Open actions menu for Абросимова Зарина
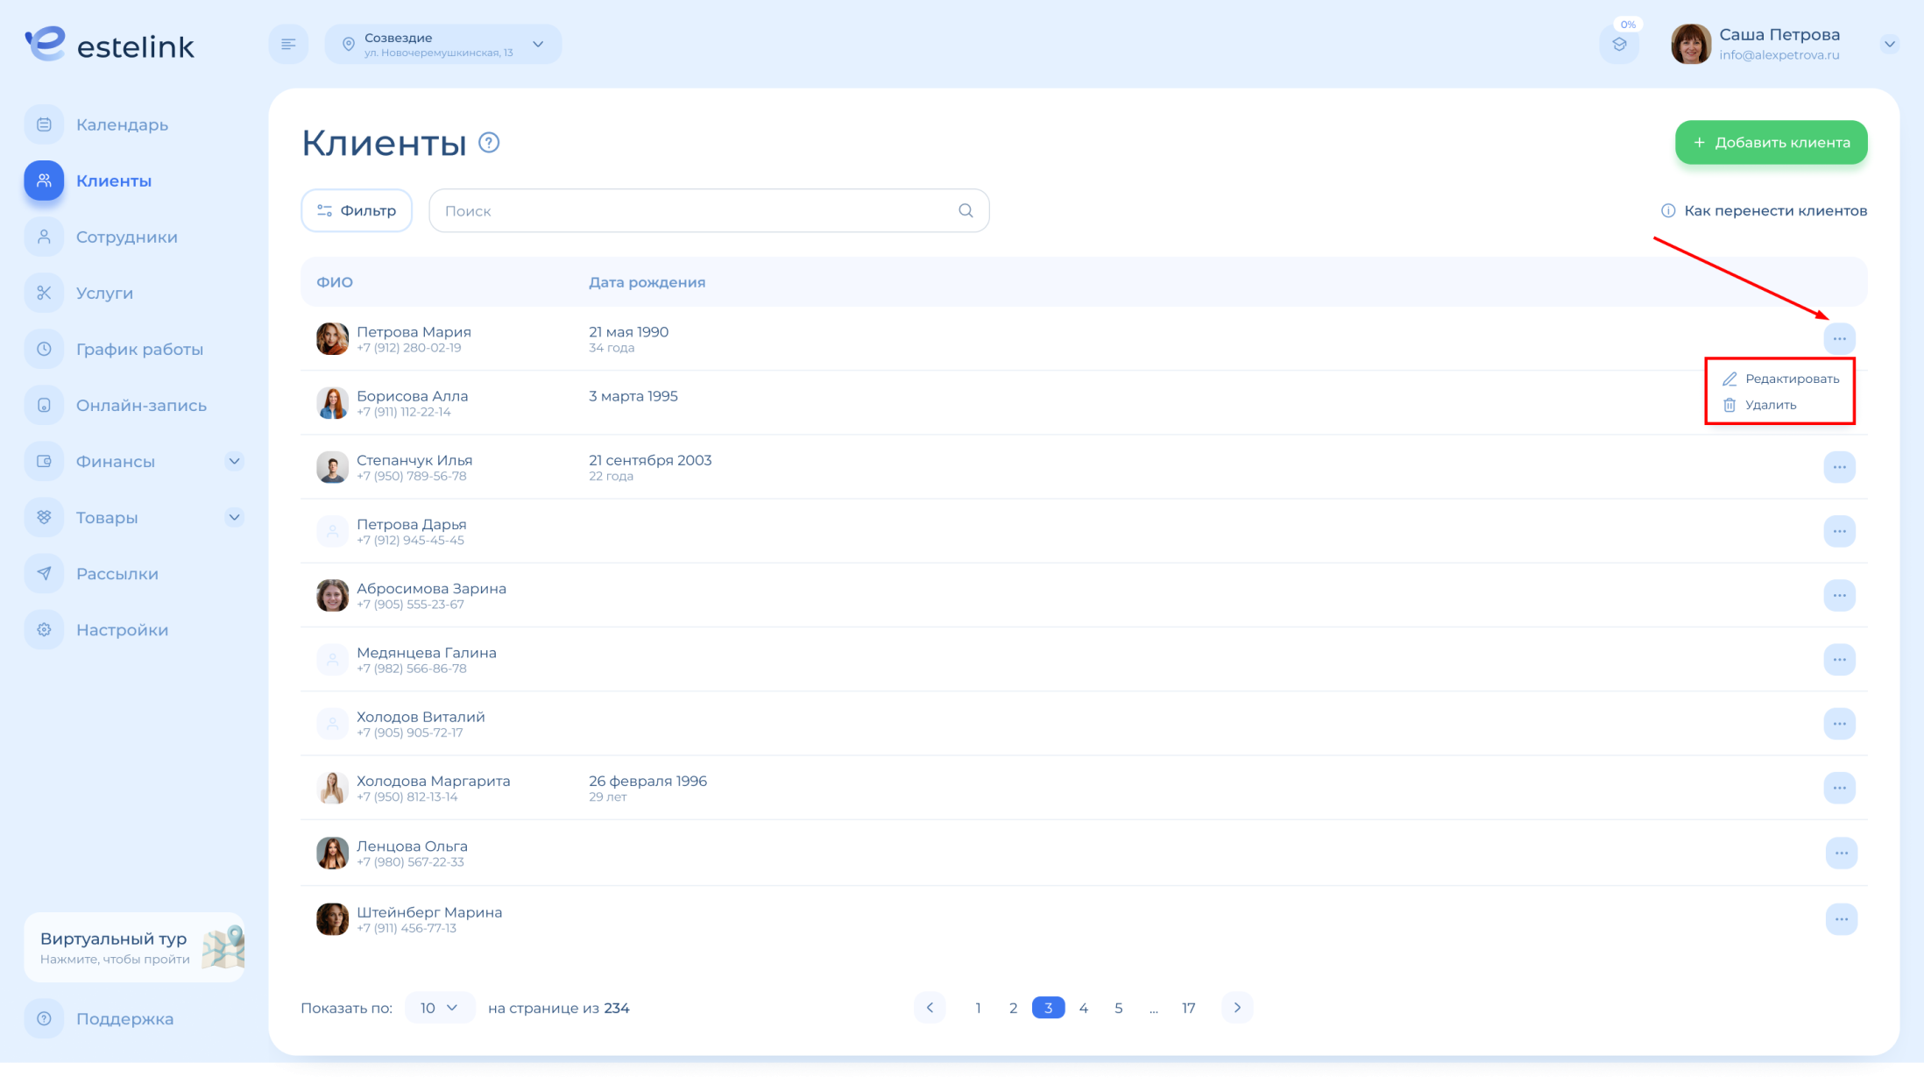This screenshot has height=1084, width=1924. pyautogui.click(x=1839, y=595)
